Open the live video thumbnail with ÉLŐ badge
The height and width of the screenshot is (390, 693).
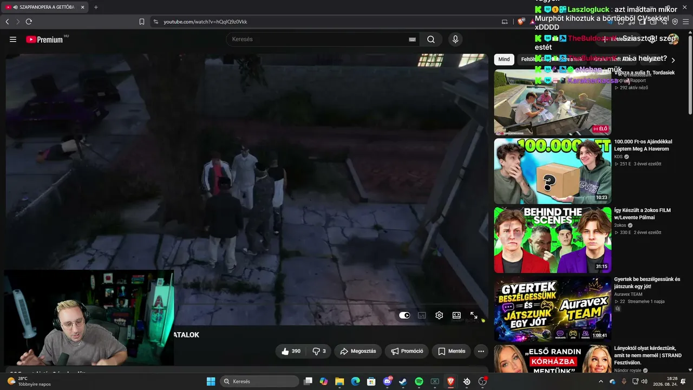552,102
